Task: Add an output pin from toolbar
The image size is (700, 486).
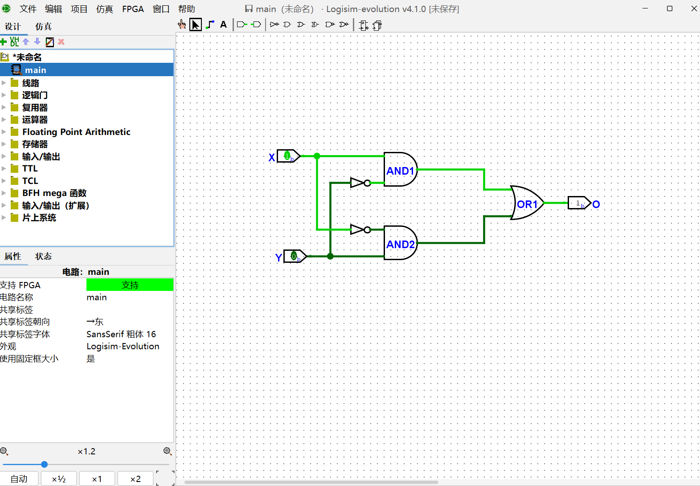Action: pos(256,25)
